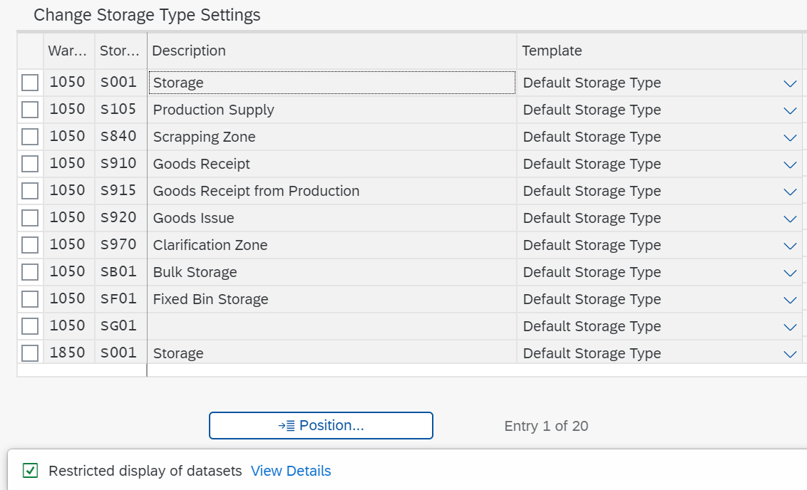The height and width of the screenshot is (490, 807).
Task: Open Template dropdown for Fixed Bin Storage
Action: pos(790,300)
